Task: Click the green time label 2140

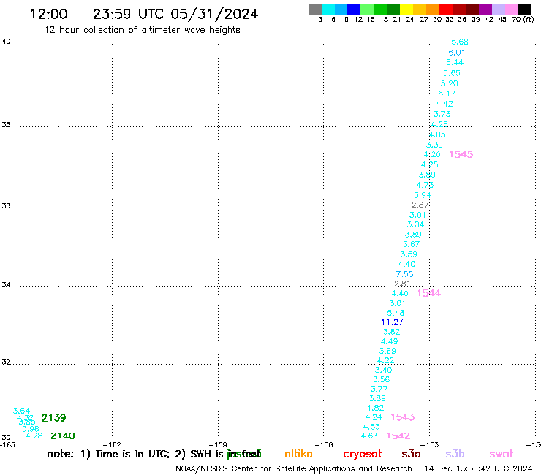Action: (x=62, y=436)
